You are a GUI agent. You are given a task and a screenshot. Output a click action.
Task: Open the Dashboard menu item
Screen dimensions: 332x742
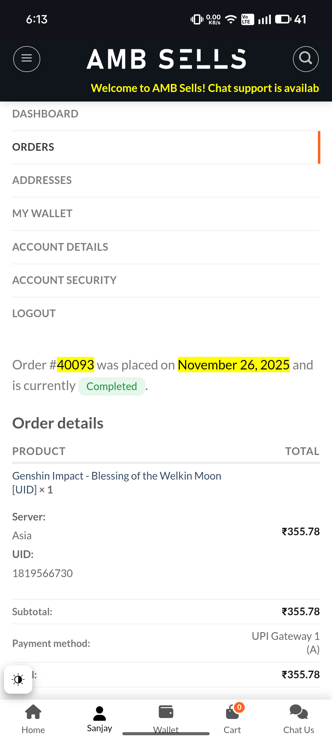45,114
